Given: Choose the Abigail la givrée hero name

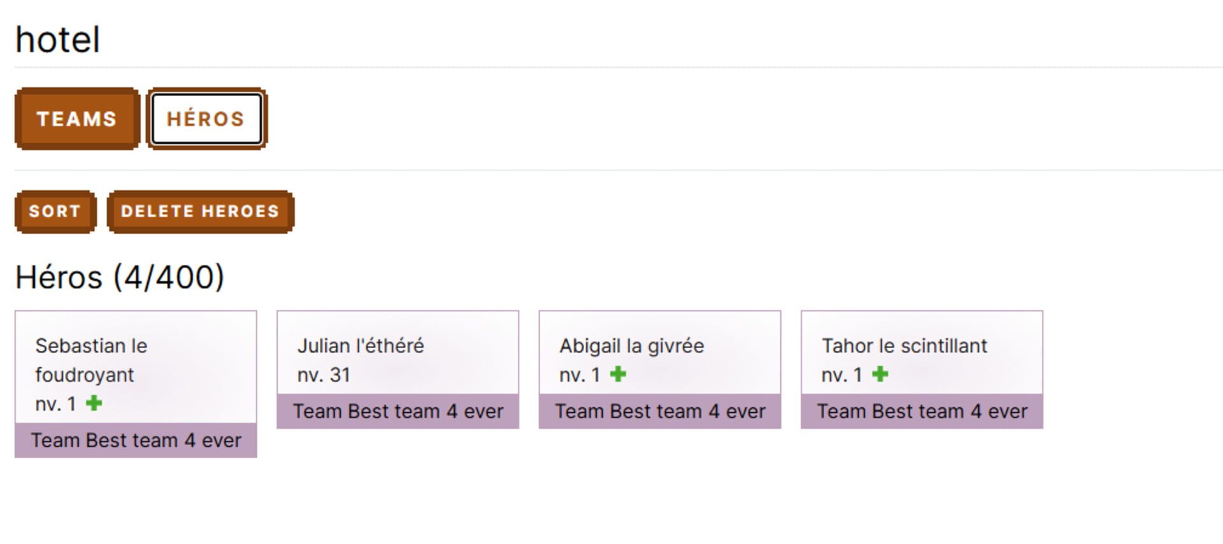Looking at the screenshot, I should 631,345.
